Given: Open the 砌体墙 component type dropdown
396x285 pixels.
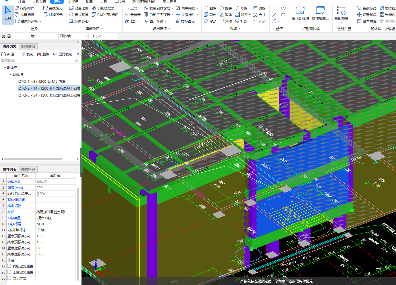Looking at the screenshot, I should [73, 36].
